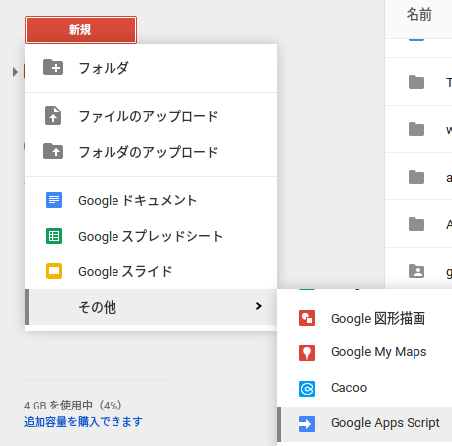Click the folder icon in row a
This screenshot has height=446, width=452.
click(416, 177)
